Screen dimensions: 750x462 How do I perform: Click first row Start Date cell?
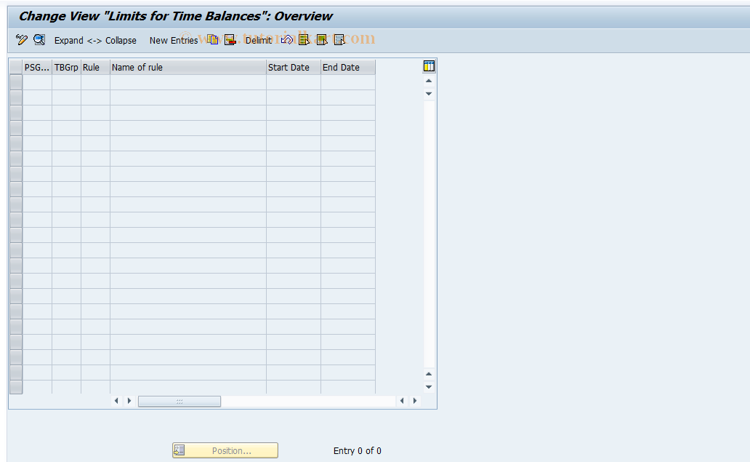294,82
